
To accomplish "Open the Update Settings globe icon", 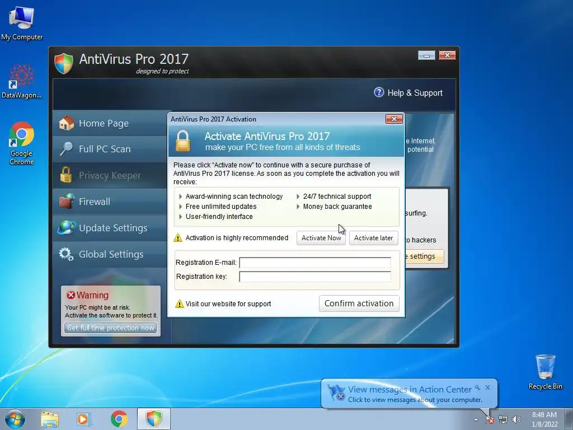I will [x=67, y=227].
